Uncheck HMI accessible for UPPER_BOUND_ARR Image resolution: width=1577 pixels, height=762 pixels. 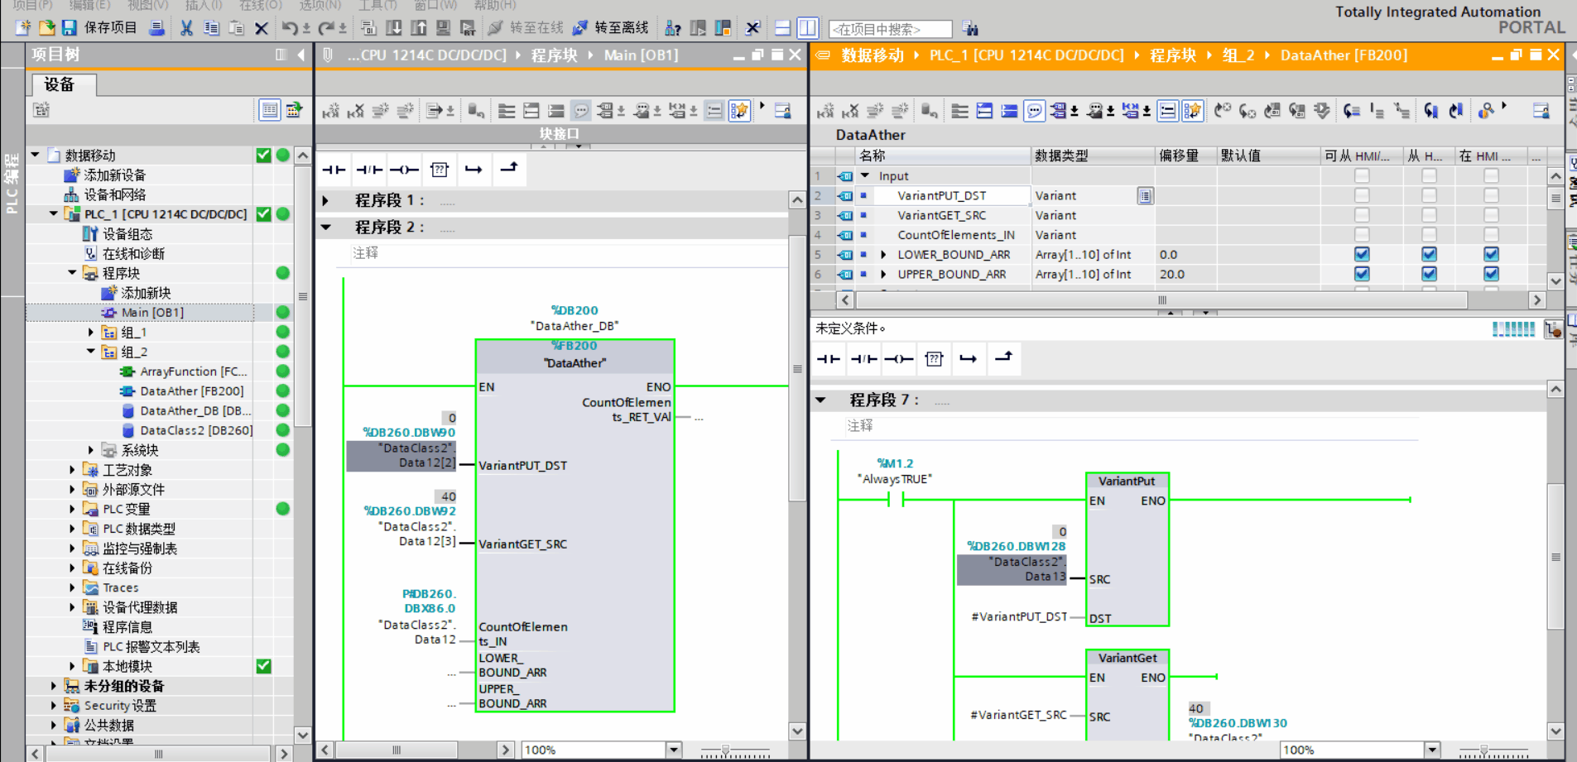1362,274
